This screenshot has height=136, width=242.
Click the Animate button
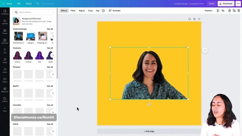(115, 11)
